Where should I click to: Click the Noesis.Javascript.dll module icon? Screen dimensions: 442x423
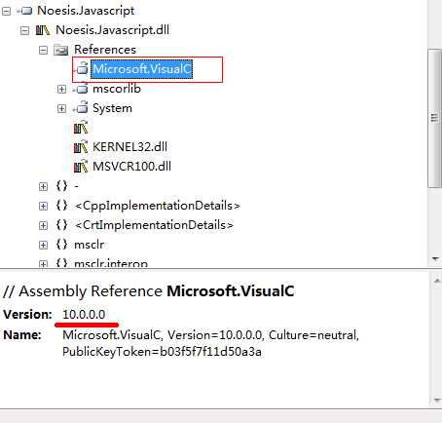43,30
